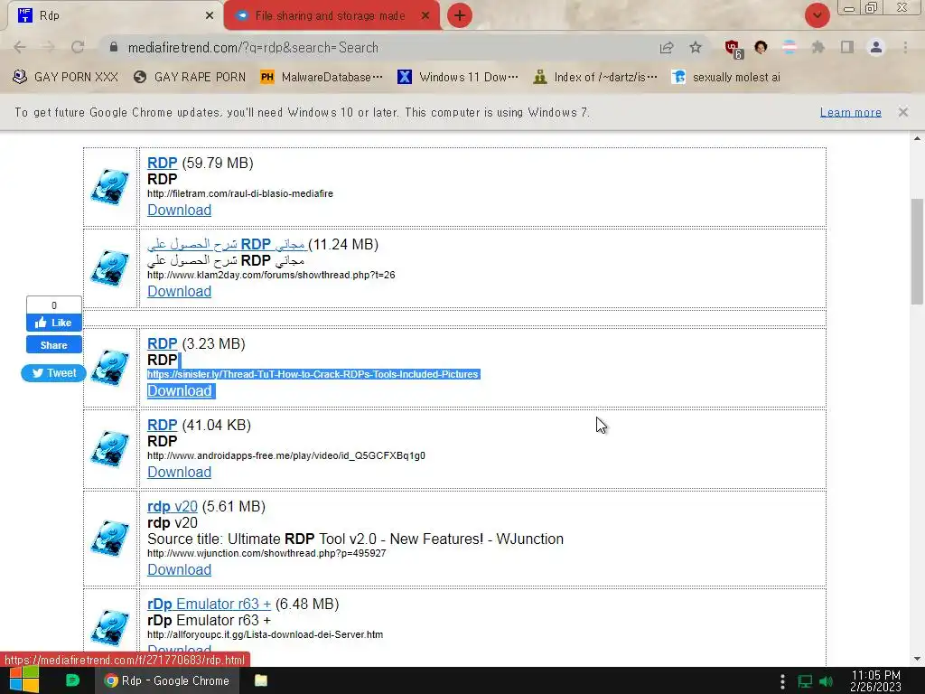The width and height of the screenshot is (925, 694).
Task: Dismiss the Chrome update info bar
Action: tap(902, 111)
